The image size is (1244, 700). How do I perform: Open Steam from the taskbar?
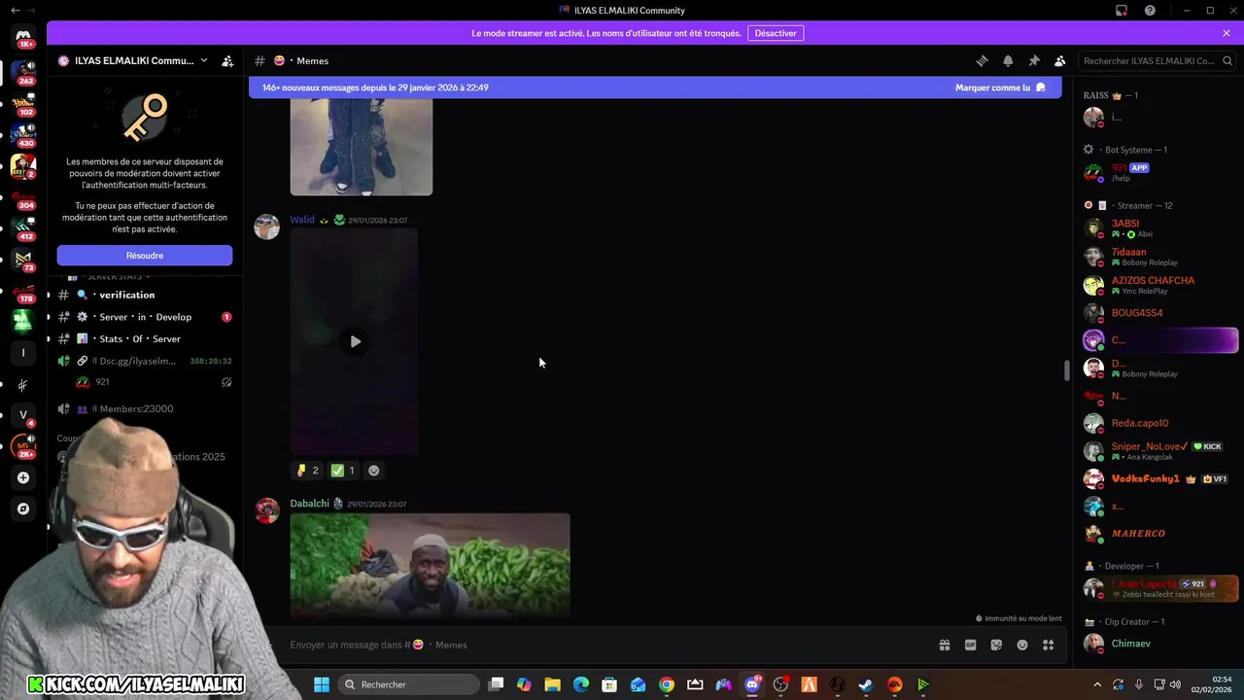(x=865, y=684)
